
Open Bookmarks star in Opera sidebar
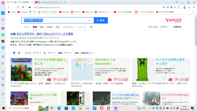tap(3, 19)
